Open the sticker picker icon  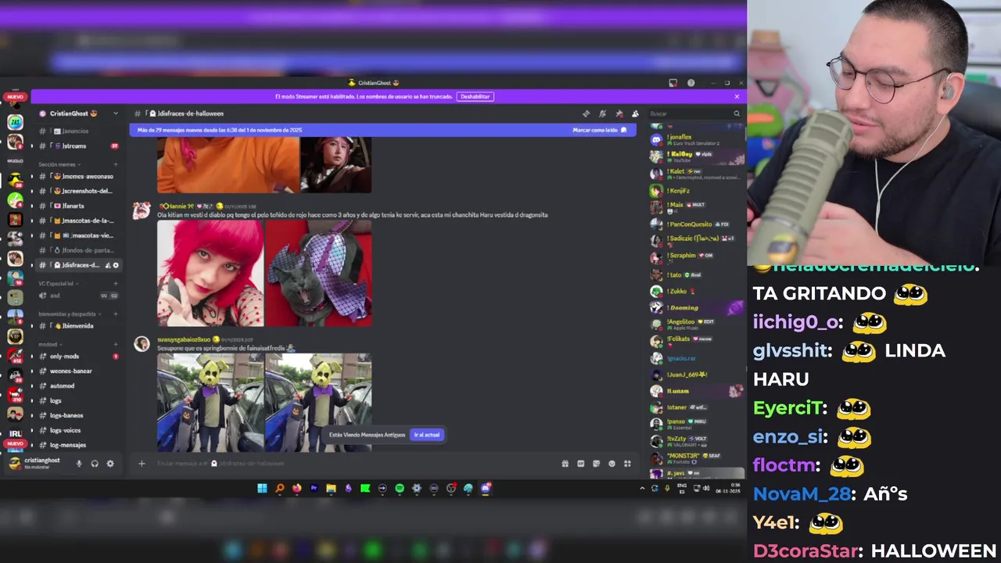(596, 464)
